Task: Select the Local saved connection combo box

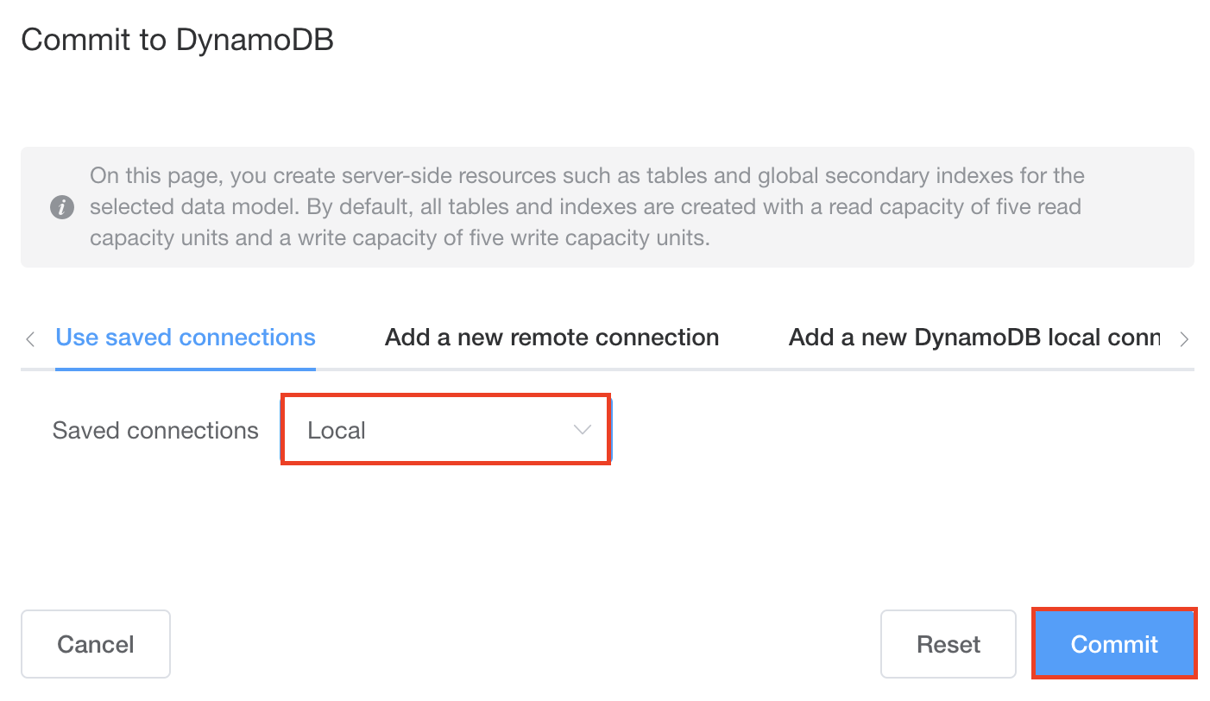Action: pos(446,430)
